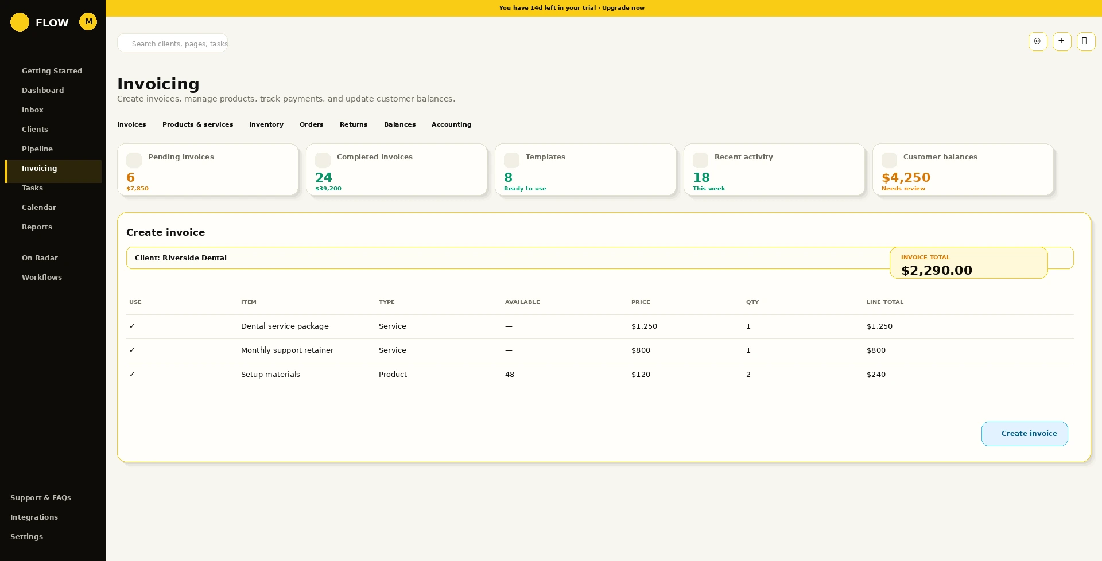This screenshot has height=561, width=1102.
Task: Click the Monthly support retainer item name
Action: click(x=288, y=350)
